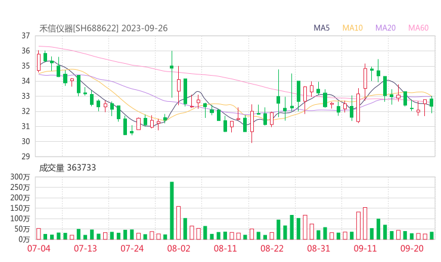Click the 200万 volume axis label
The width and height of the screenshot is (441, 262).
point(20,198)
